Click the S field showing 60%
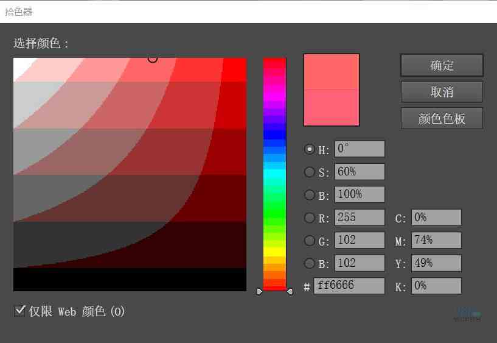 pyautogui.click(x=360, y=172)
